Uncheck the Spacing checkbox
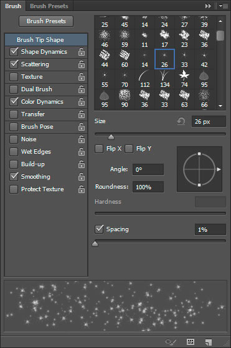 99,229
